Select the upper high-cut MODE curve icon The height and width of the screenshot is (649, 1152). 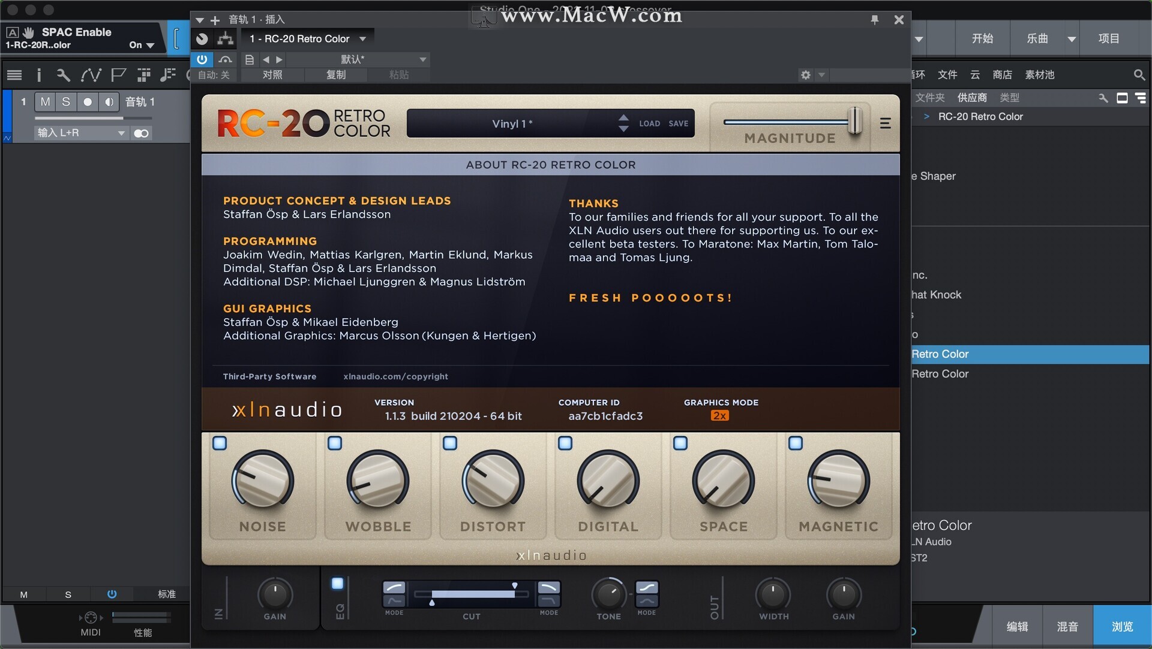click(x=548, y=587)
